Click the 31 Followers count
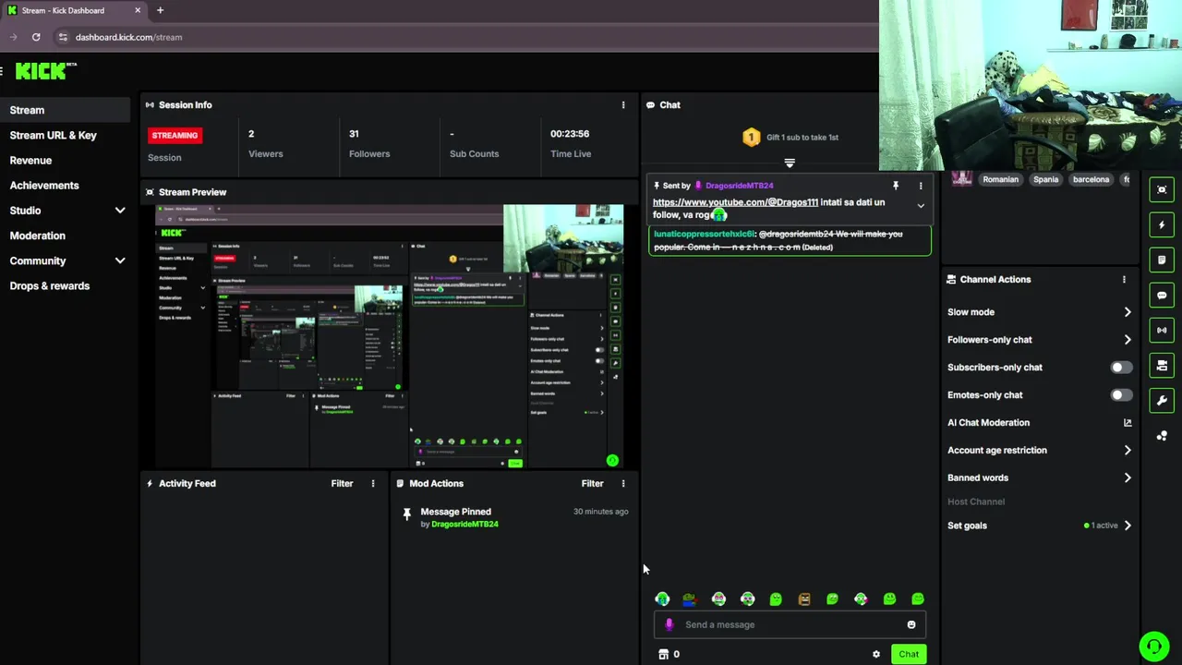The width and height of the screenshot is (1182, 665). [354, 134]
